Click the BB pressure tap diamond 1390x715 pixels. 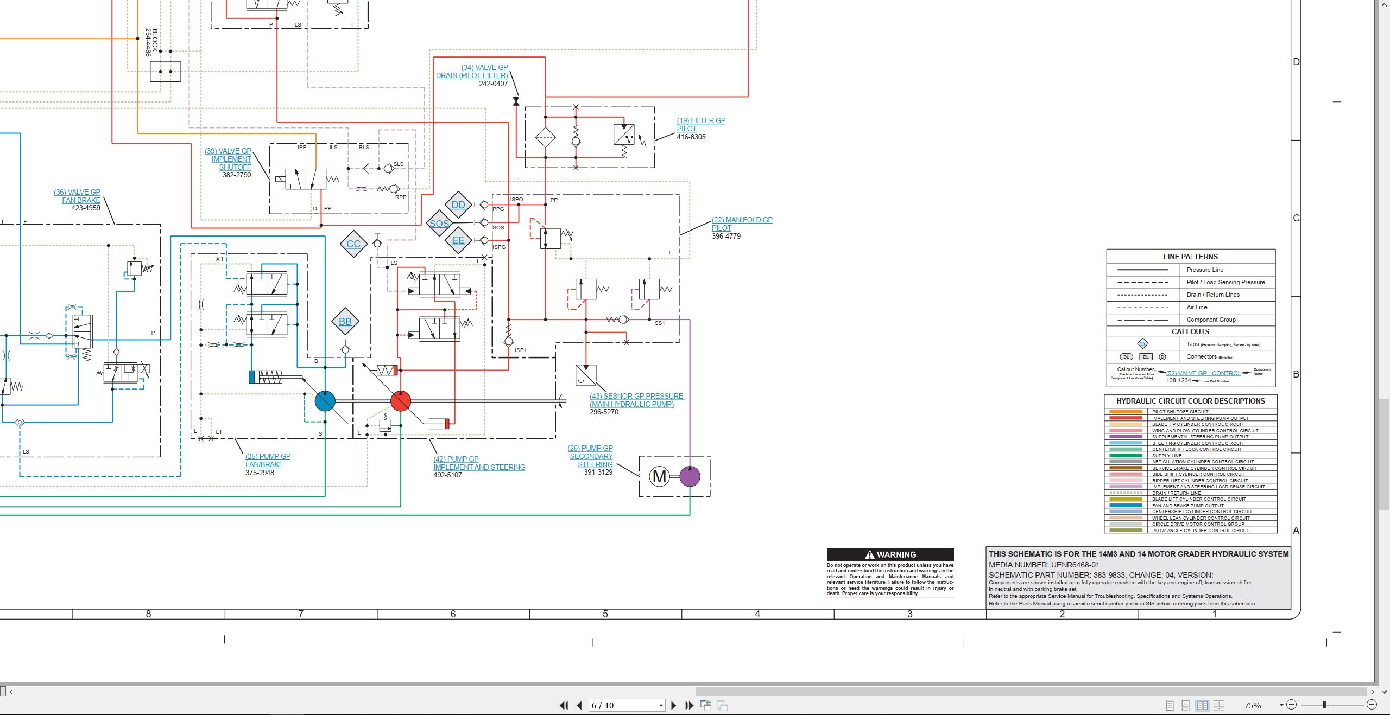345,321
